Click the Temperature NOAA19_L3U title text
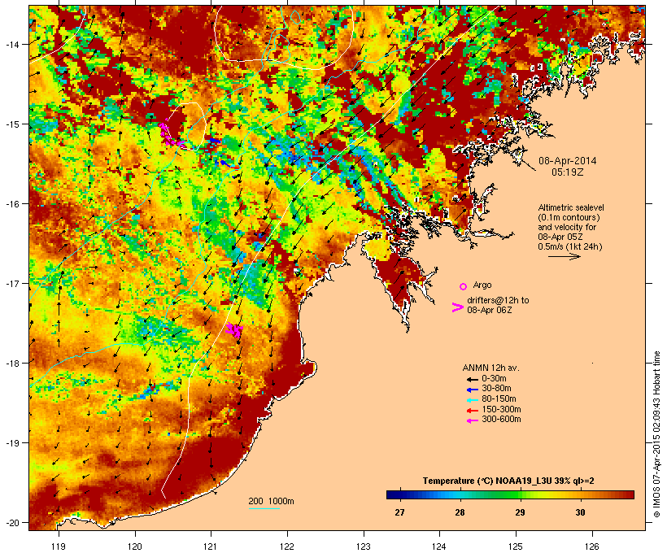The height and width of the screenshot is (553, 667). [508, 481]
